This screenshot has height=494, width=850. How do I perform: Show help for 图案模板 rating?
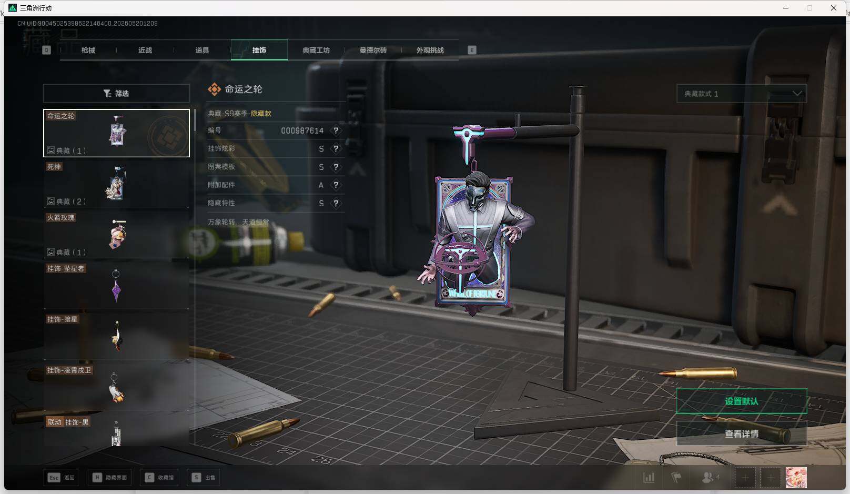point(336,167)
